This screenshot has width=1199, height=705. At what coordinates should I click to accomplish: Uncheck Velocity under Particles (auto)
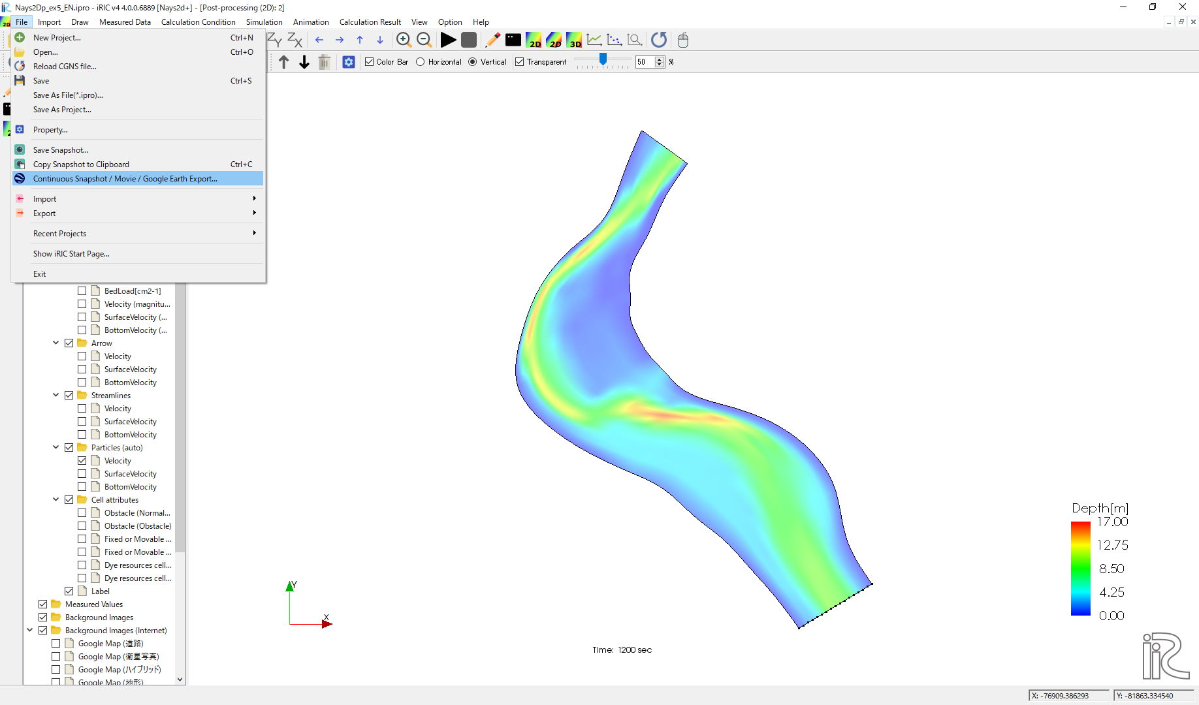pos(82,461)
